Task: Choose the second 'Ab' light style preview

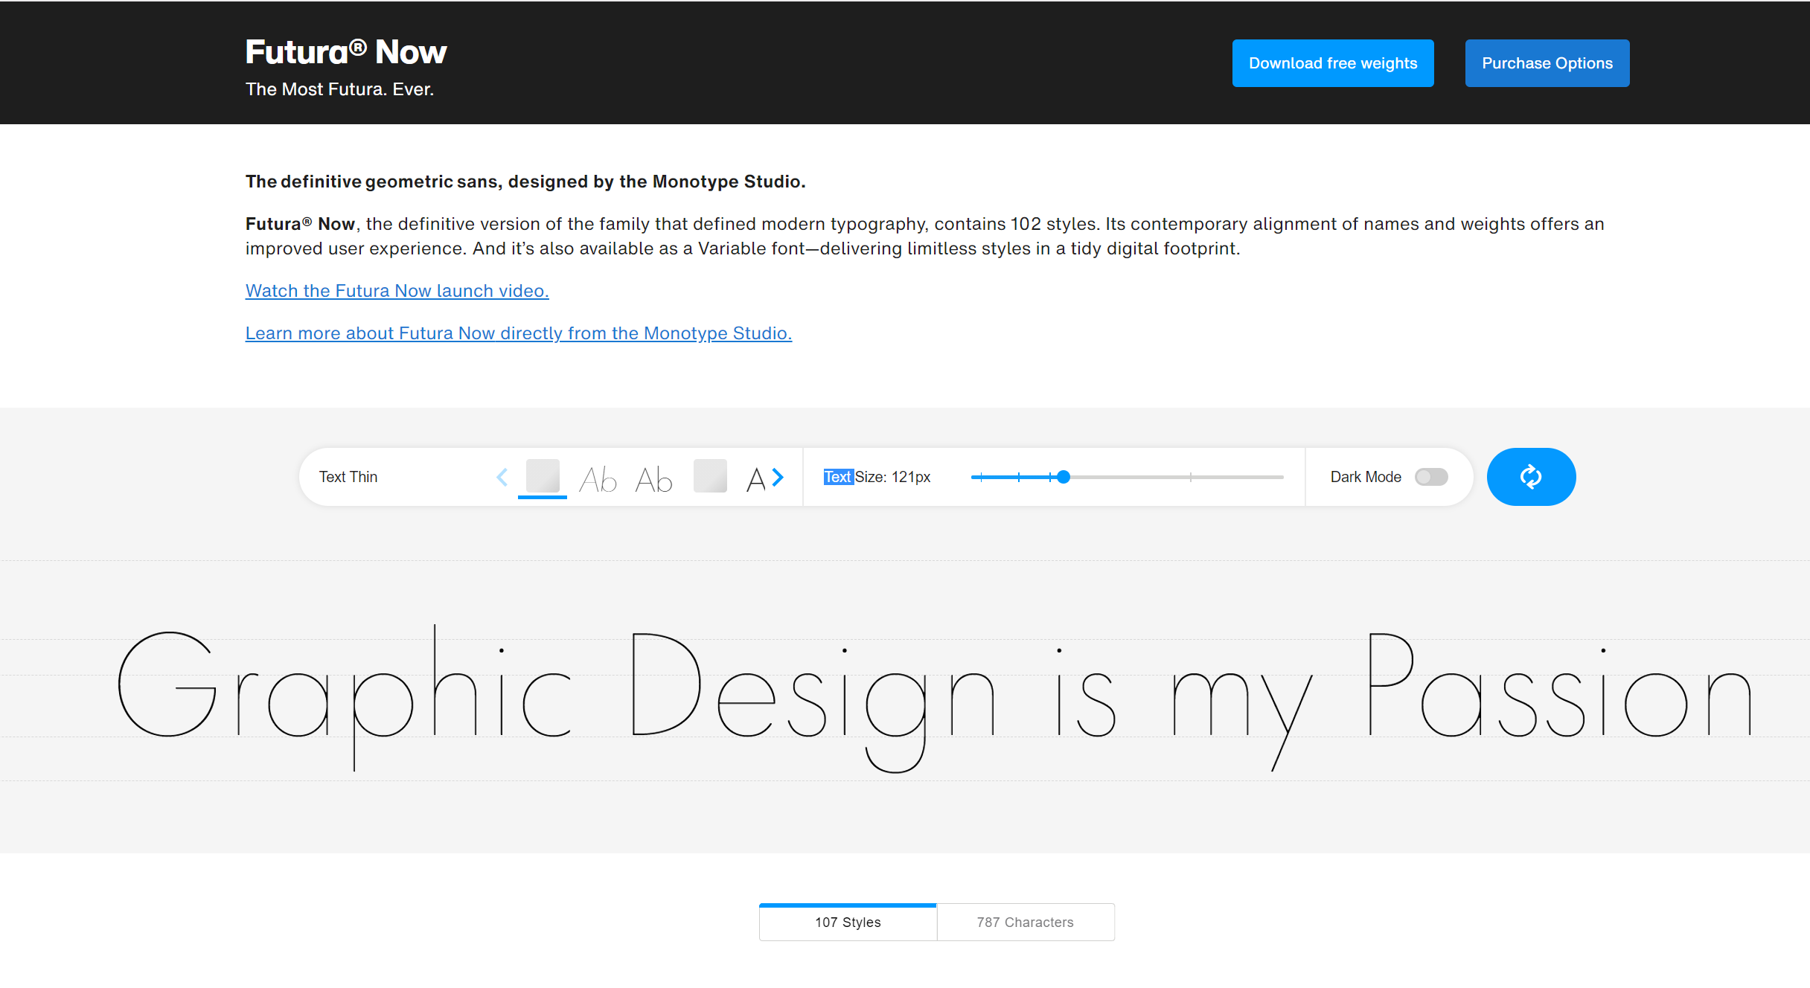Action: [x=653, y=479]
